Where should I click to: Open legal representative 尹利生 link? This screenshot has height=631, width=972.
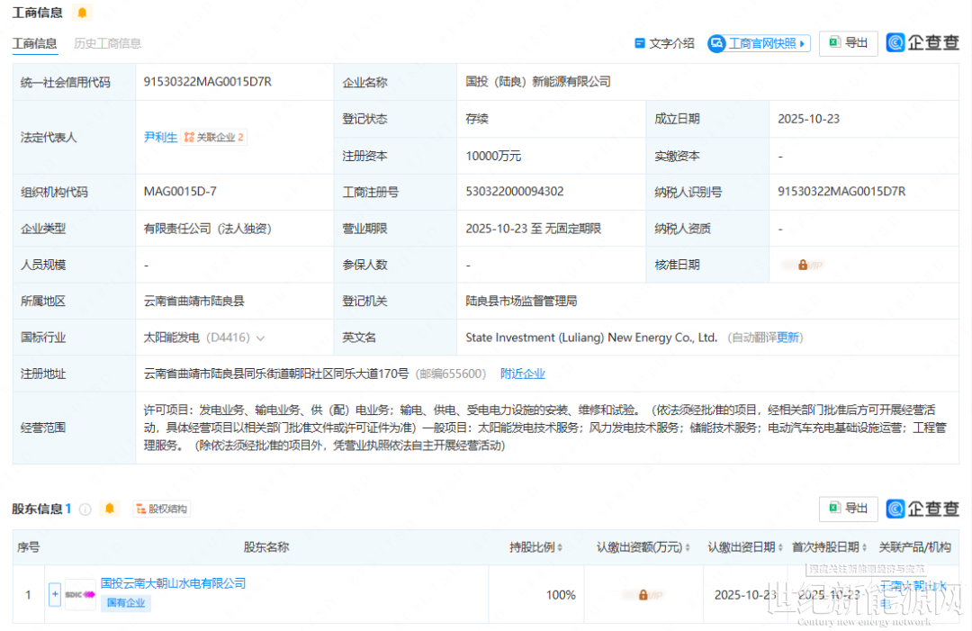159,137
